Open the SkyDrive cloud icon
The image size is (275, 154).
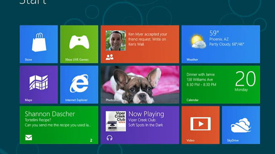point(241,125)
